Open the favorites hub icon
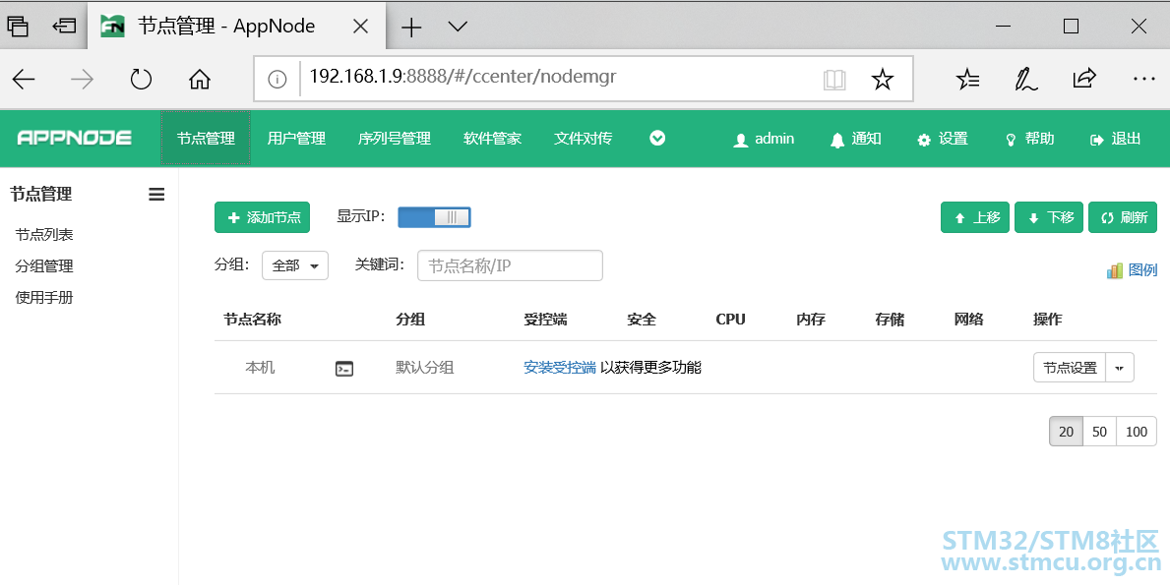Screen dimensions: 1170x585 [968, 79]
